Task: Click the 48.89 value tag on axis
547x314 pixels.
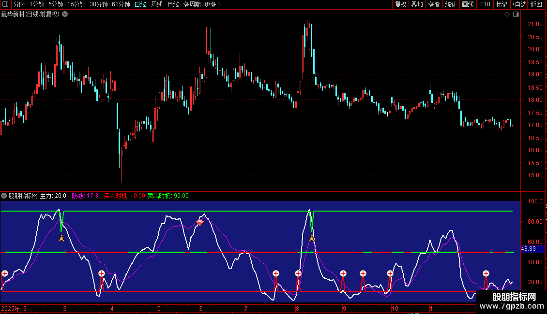Action: click(532, 249)
